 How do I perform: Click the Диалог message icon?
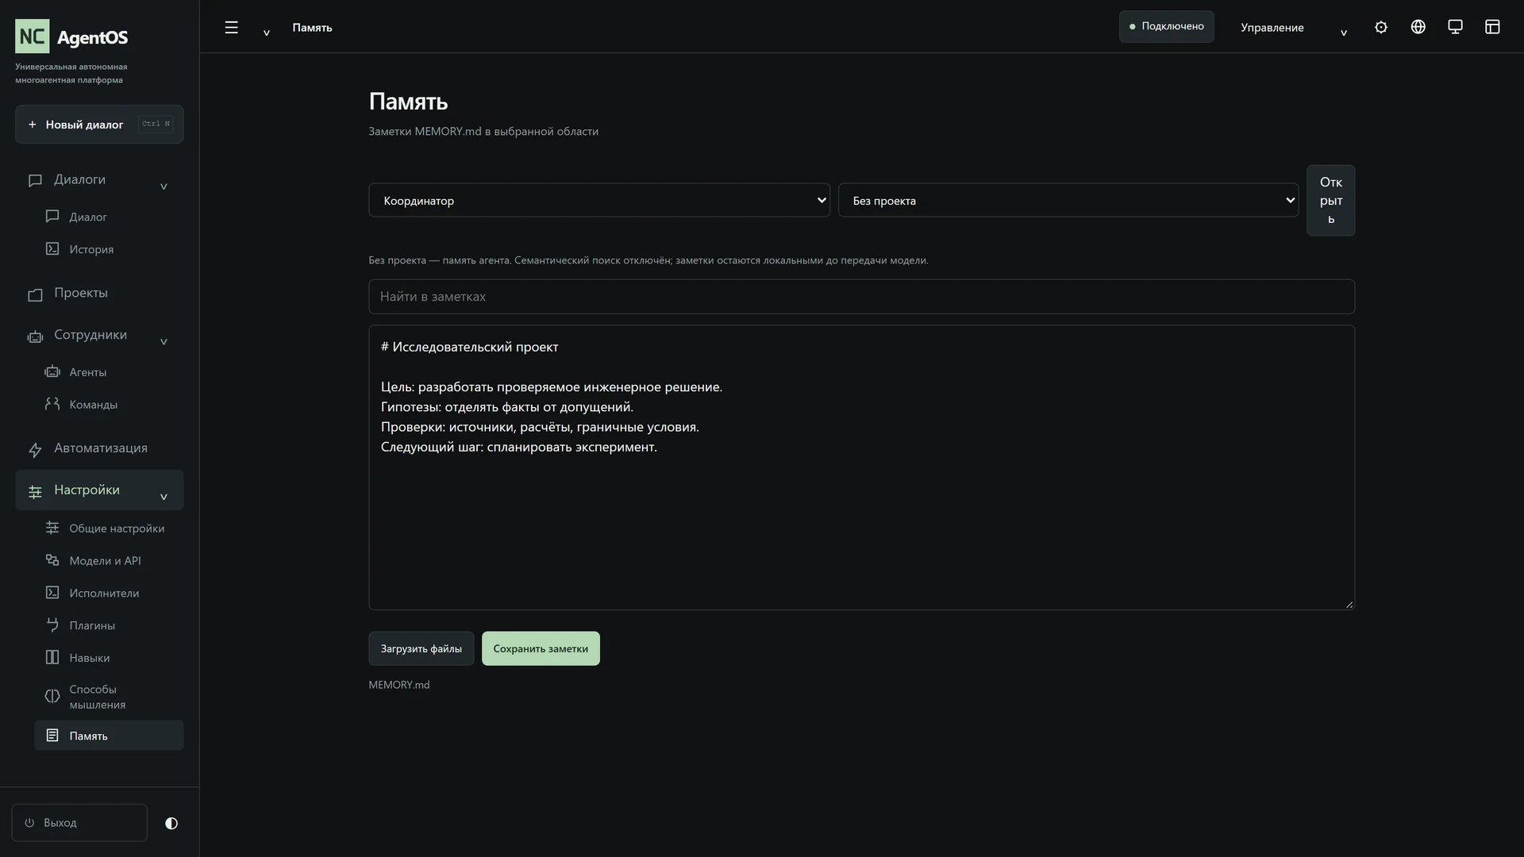coord(52,216)
